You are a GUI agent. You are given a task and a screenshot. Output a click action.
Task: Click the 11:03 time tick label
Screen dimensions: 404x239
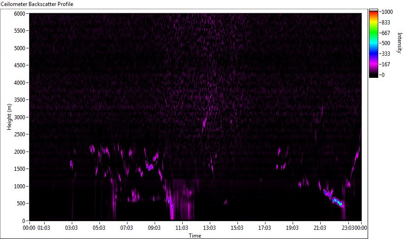coord(182,228)
